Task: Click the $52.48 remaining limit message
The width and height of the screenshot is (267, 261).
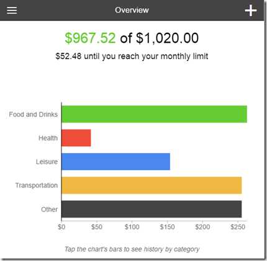Action: [132, 56]
